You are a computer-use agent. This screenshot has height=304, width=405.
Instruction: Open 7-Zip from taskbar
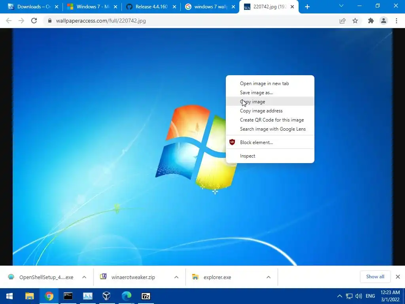pyautogui.click(x=146, y=296)
